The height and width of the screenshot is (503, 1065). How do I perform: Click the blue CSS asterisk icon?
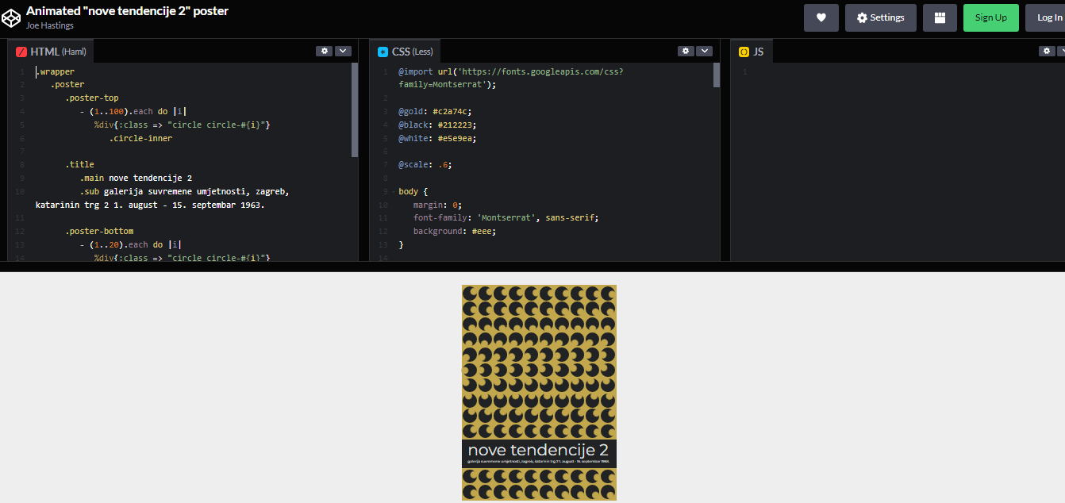coord(383,52)
